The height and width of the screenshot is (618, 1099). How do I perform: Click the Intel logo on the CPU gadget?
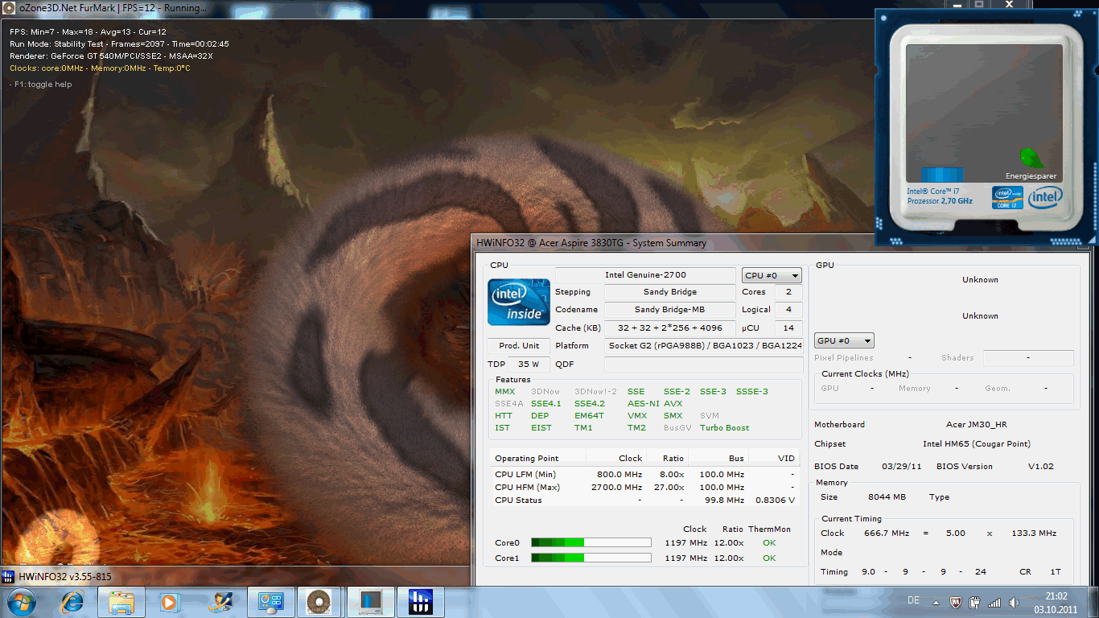point(1044,197)
